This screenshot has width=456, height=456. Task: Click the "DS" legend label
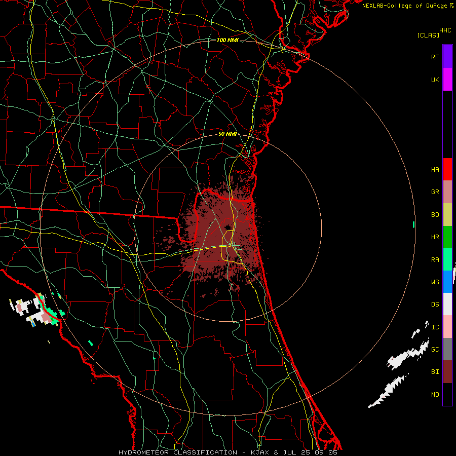(x=435, y=305)
